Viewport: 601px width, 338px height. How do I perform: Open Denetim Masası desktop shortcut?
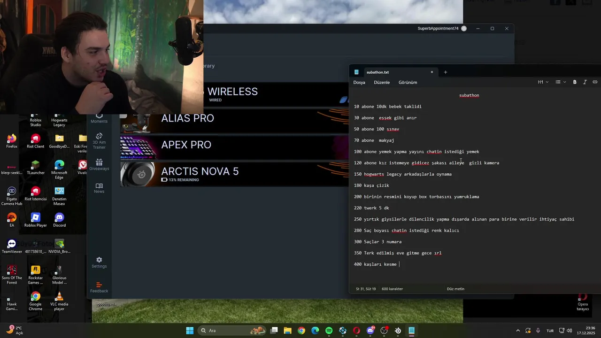[59, 196]
